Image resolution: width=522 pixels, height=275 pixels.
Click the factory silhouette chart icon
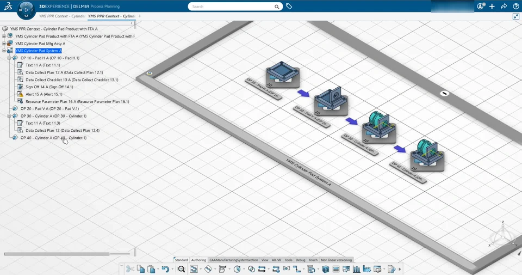(367, 269)
